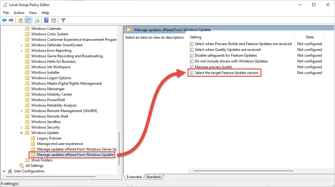The height and width of the screenshot is (187, 335).
Task: Select when Preview Builds and Feature Updates are received
Action: pos(243,44)
